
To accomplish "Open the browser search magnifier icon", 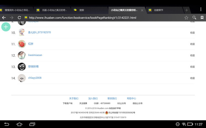I will (194, 18).
